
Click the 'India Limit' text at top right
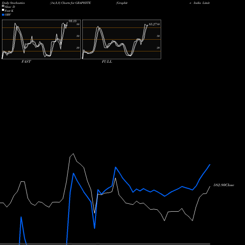(201, 3)
